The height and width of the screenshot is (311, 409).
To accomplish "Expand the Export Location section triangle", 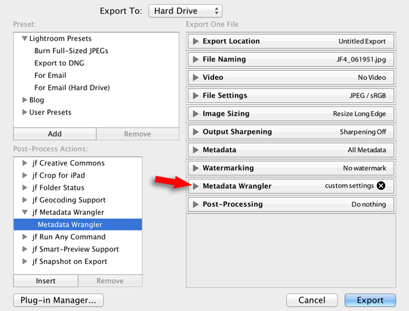I will (x=196, y=41).
